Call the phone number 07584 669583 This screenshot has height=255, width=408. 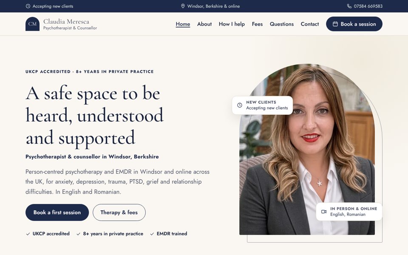368,6
